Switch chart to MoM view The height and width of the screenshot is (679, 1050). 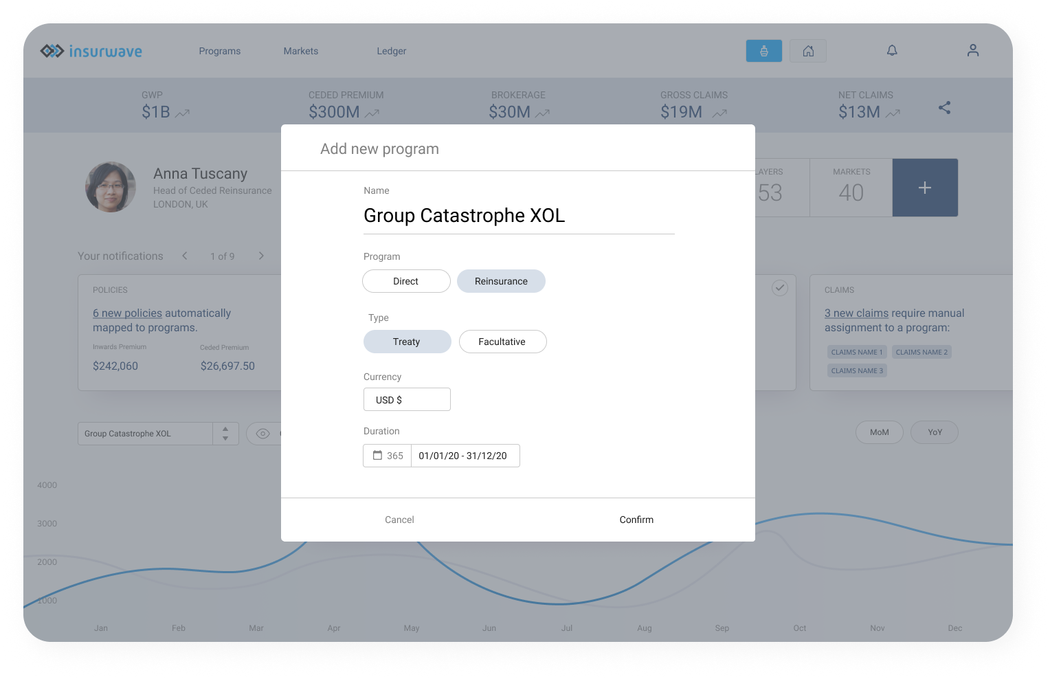click(x=879, y=432)
